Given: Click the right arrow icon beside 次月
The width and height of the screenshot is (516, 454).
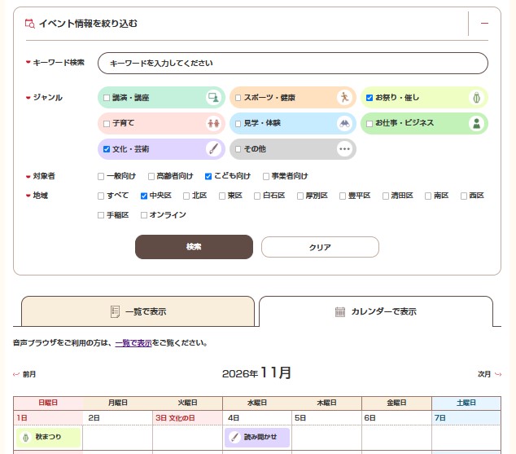Looking at the screenshot, I should pyautogui.click(x=498, y=374).
